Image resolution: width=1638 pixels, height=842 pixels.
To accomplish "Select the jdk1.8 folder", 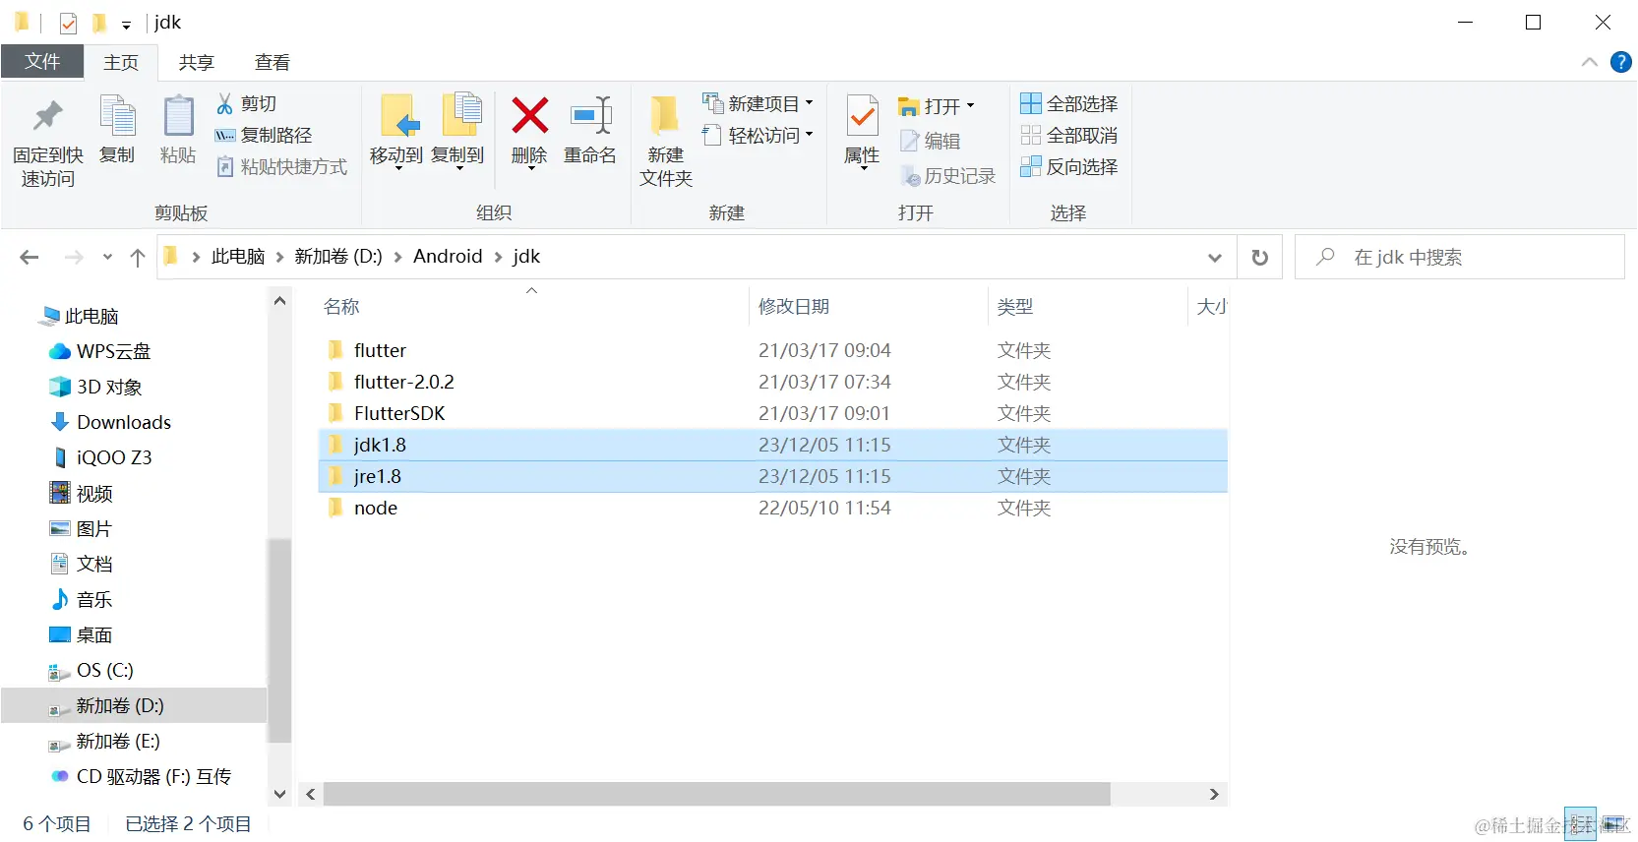I will click(x=772, y=445).
